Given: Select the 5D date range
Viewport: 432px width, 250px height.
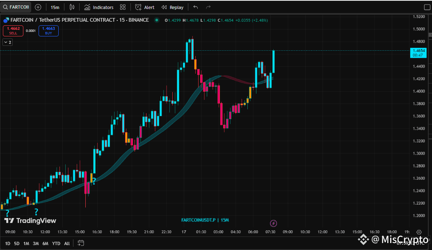Looking at the screenshot, I should (x=16, y=243).
